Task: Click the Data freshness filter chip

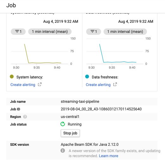Action: point(93,32)
